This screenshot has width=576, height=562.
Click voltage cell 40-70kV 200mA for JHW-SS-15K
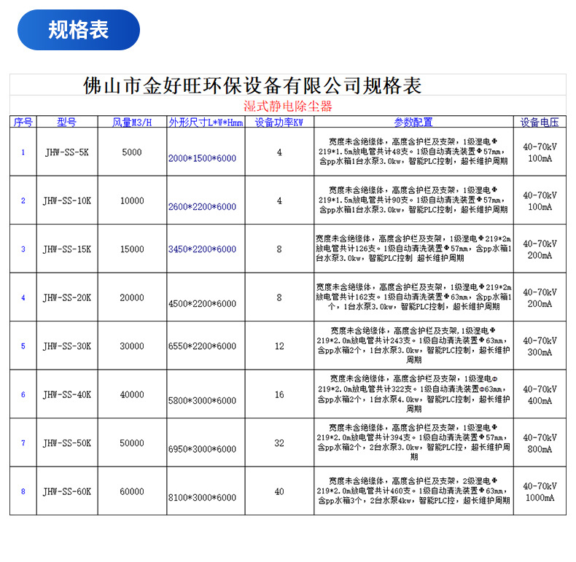(x=540, y=249)
